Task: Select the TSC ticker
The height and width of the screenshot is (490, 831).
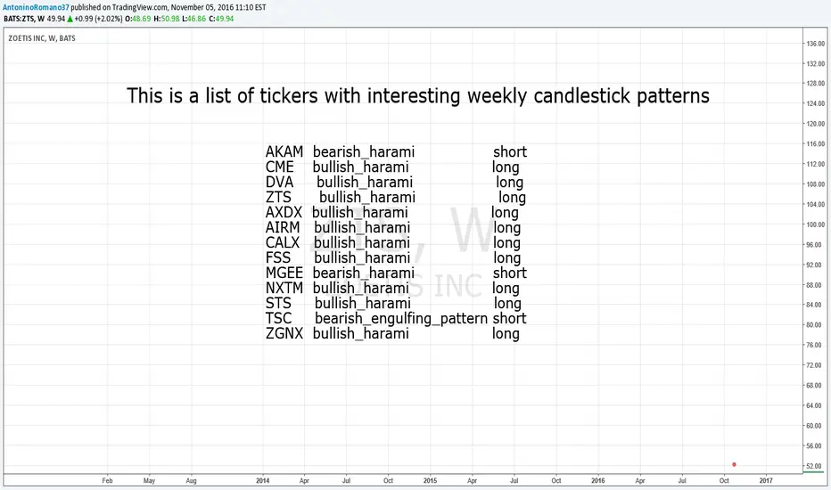Action: pyautogui.click(x=278, y=318)
